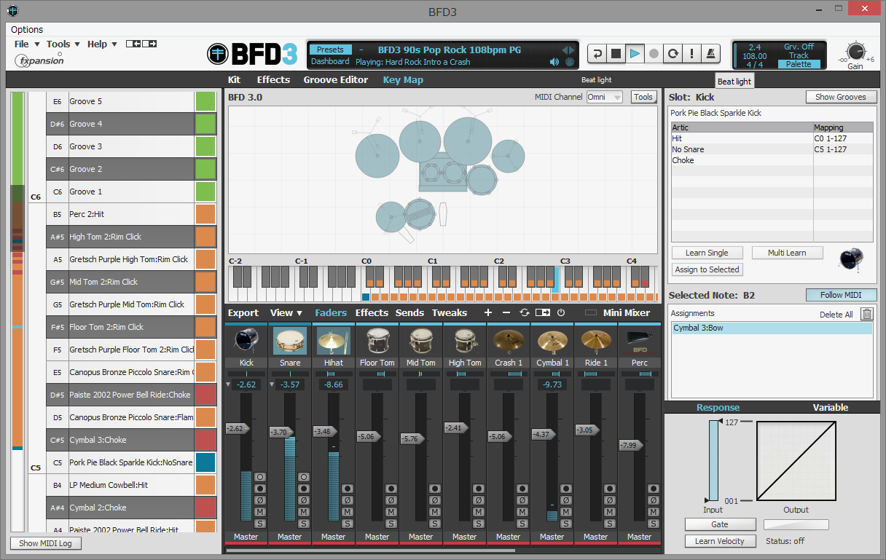886x560 pixels.
Task: Select the Key Map tab
Action: pyautogui.click(x=403, y=80)
